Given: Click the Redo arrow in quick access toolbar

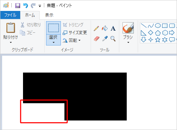Looking at the screenshot, I should tap(33, 6).
